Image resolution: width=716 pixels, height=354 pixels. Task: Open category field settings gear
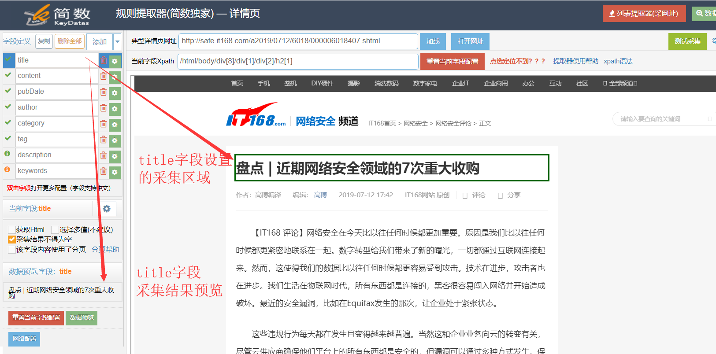point(115,125)
